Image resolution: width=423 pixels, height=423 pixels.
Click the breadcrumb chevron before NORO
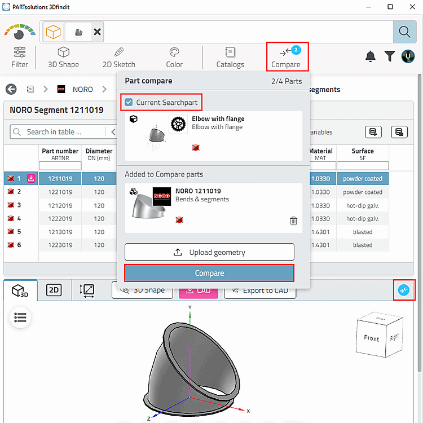(45, 89)
